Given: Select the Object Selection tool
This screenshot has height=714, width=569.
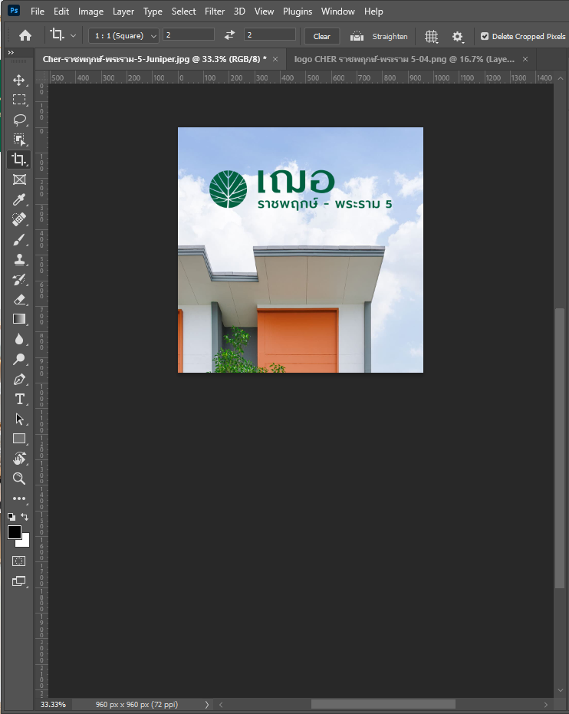Looking at the screenshot, I should click(18, 140).
